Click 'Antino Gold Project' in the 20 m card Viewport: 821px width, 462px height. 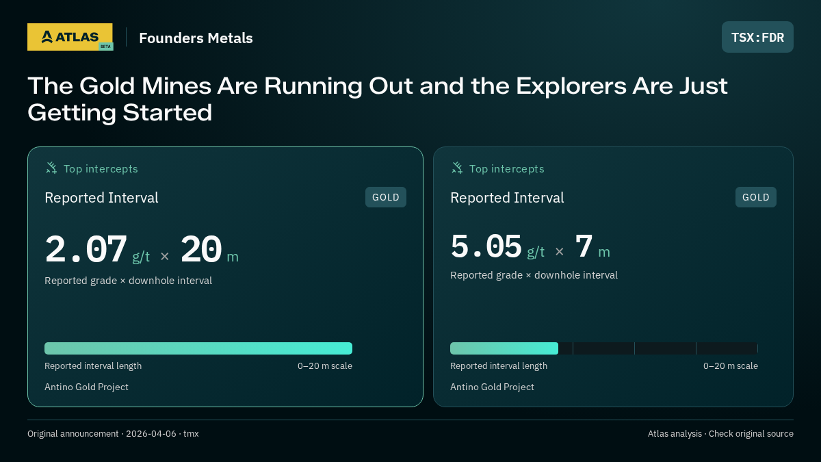(86, 387)
